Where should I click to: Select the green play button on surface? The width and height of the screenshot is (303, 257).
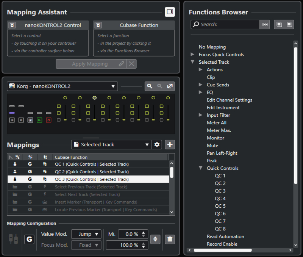coord(39,120)
